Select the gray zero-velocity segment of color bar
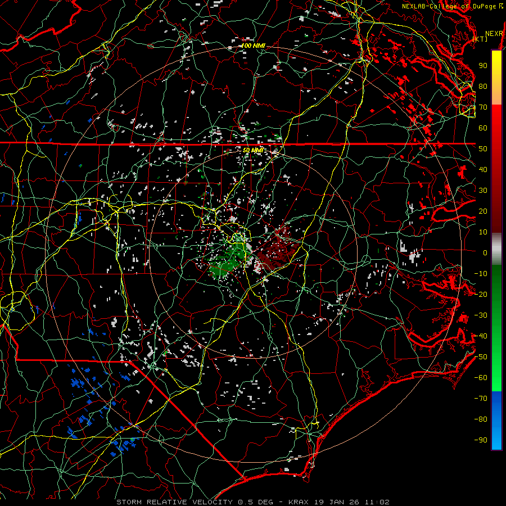Image resolution: width=506 pixels, height=506 pixels. 496,249
